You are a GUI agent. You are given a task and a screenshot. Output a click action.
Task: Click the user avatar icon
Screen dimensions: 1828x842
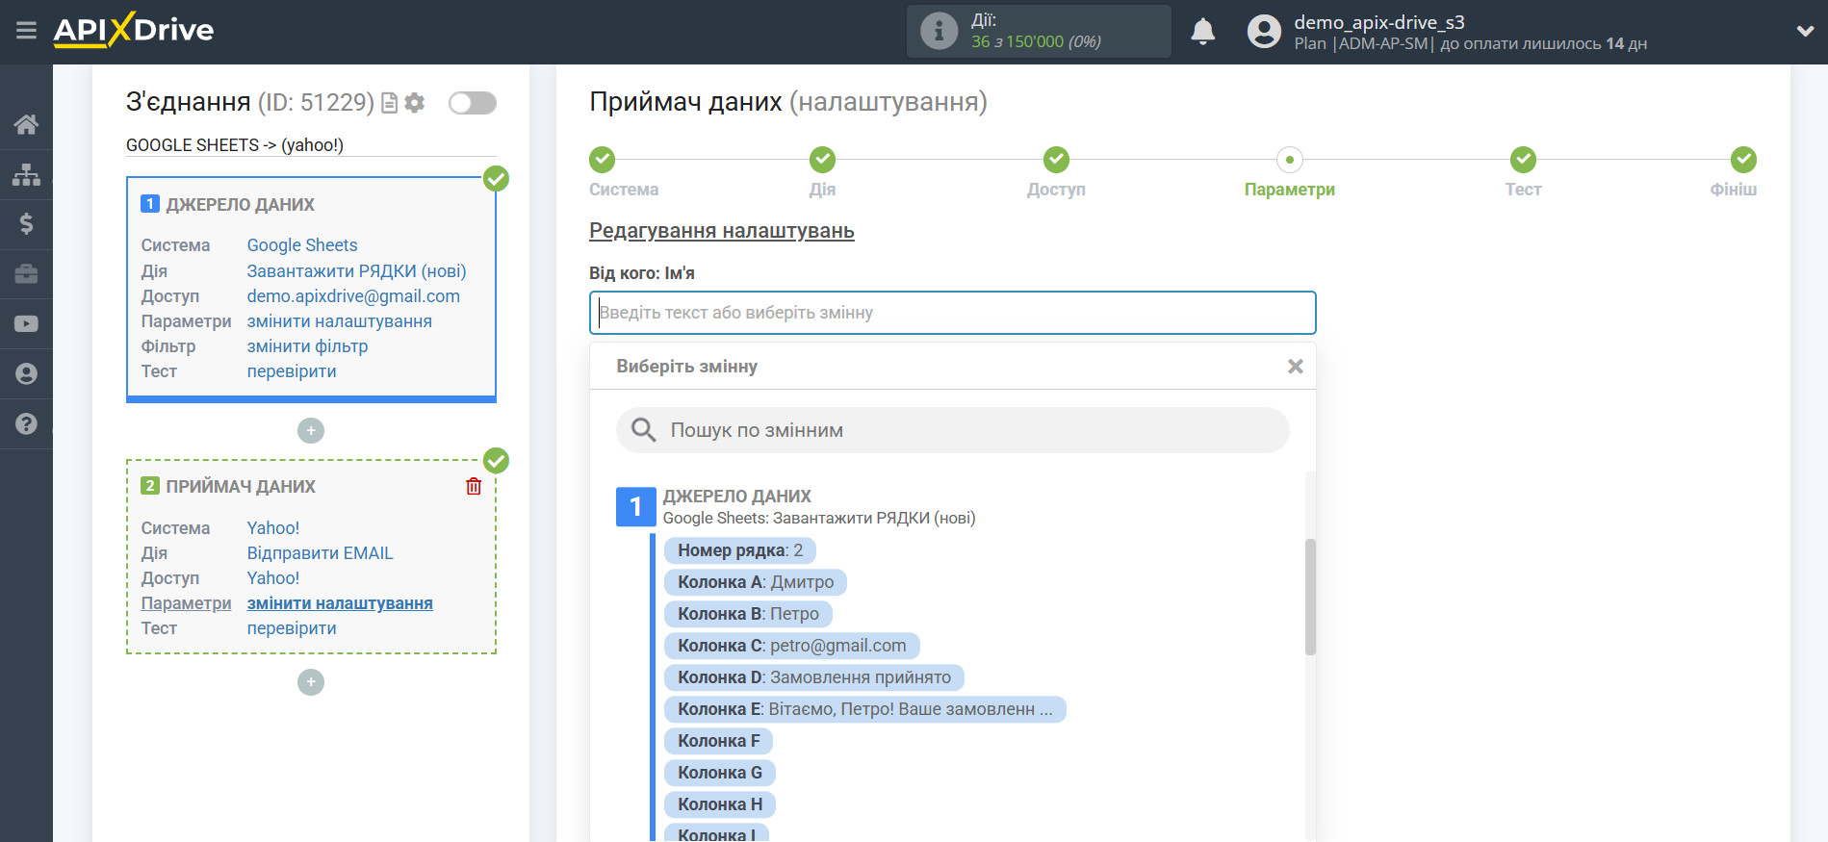point(1264,32)
